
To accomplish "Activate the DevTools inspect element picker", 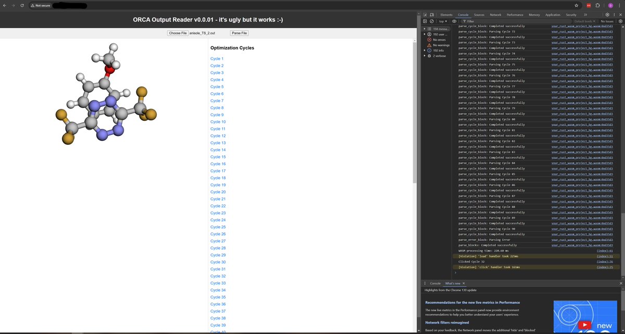I will click(425, 15).
